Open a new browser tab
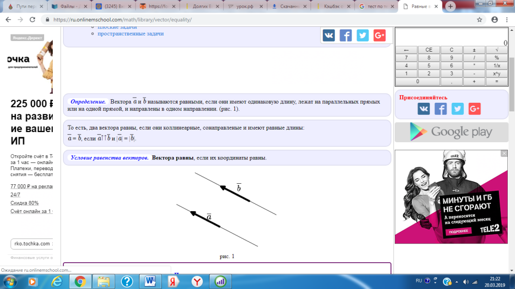The image size is (515, 289). [450, 7]
